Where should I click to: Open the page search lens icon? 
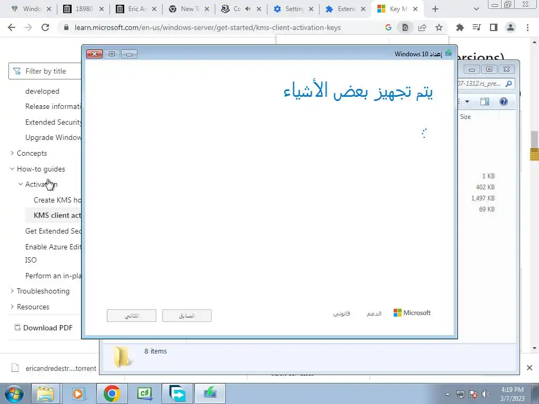coord(405,27)
